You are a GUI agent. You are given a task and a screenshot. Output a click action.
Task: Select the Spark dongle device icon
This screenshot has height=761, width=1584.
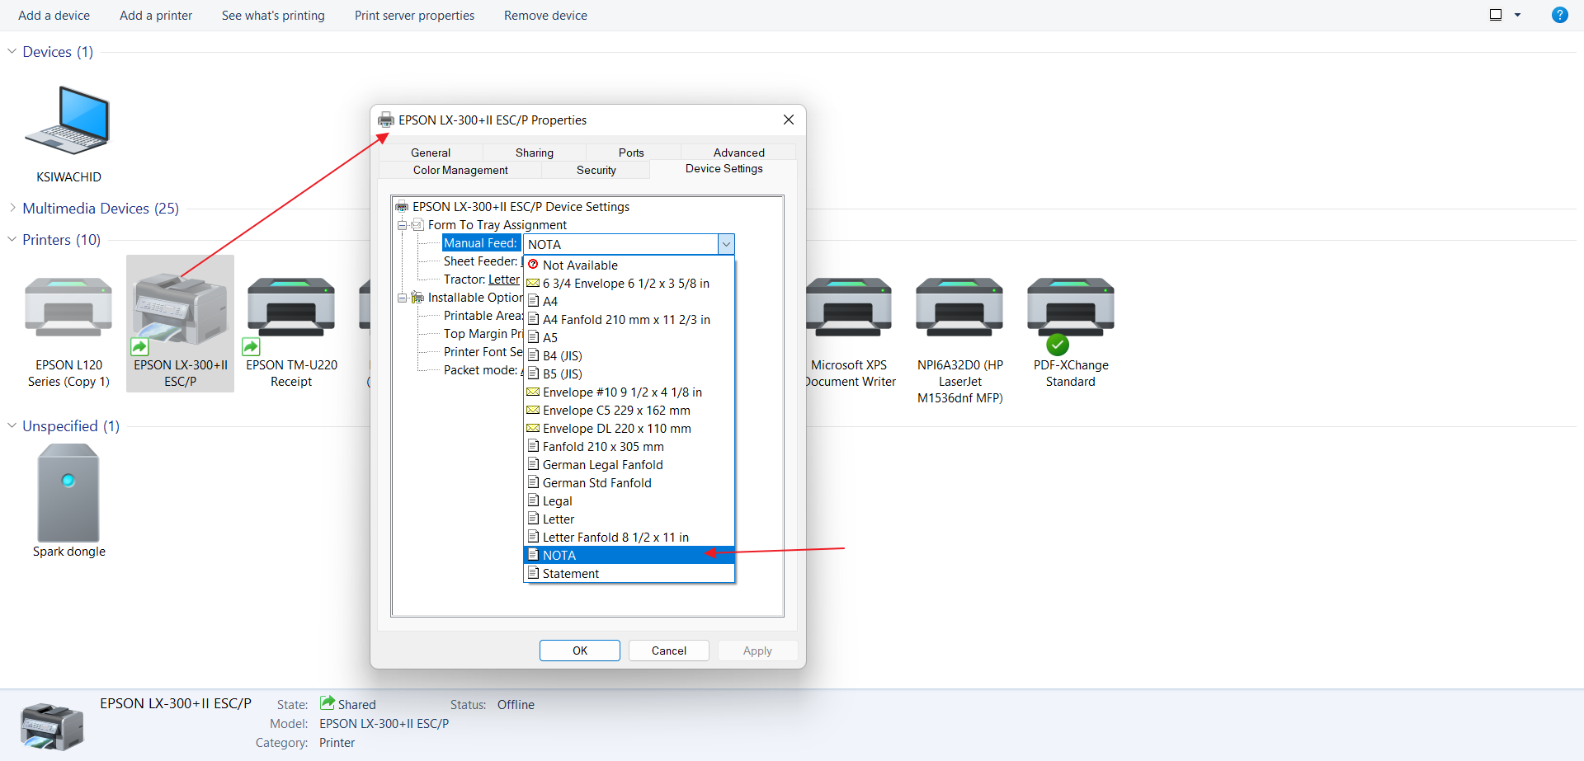click(68, 493)
